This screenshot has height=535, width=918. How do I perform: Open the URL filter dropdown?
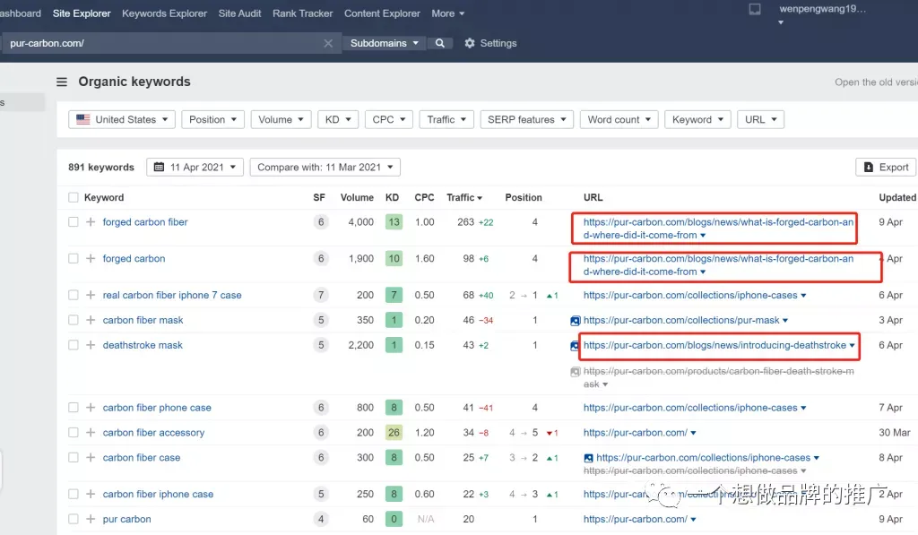tap(760, 119)
